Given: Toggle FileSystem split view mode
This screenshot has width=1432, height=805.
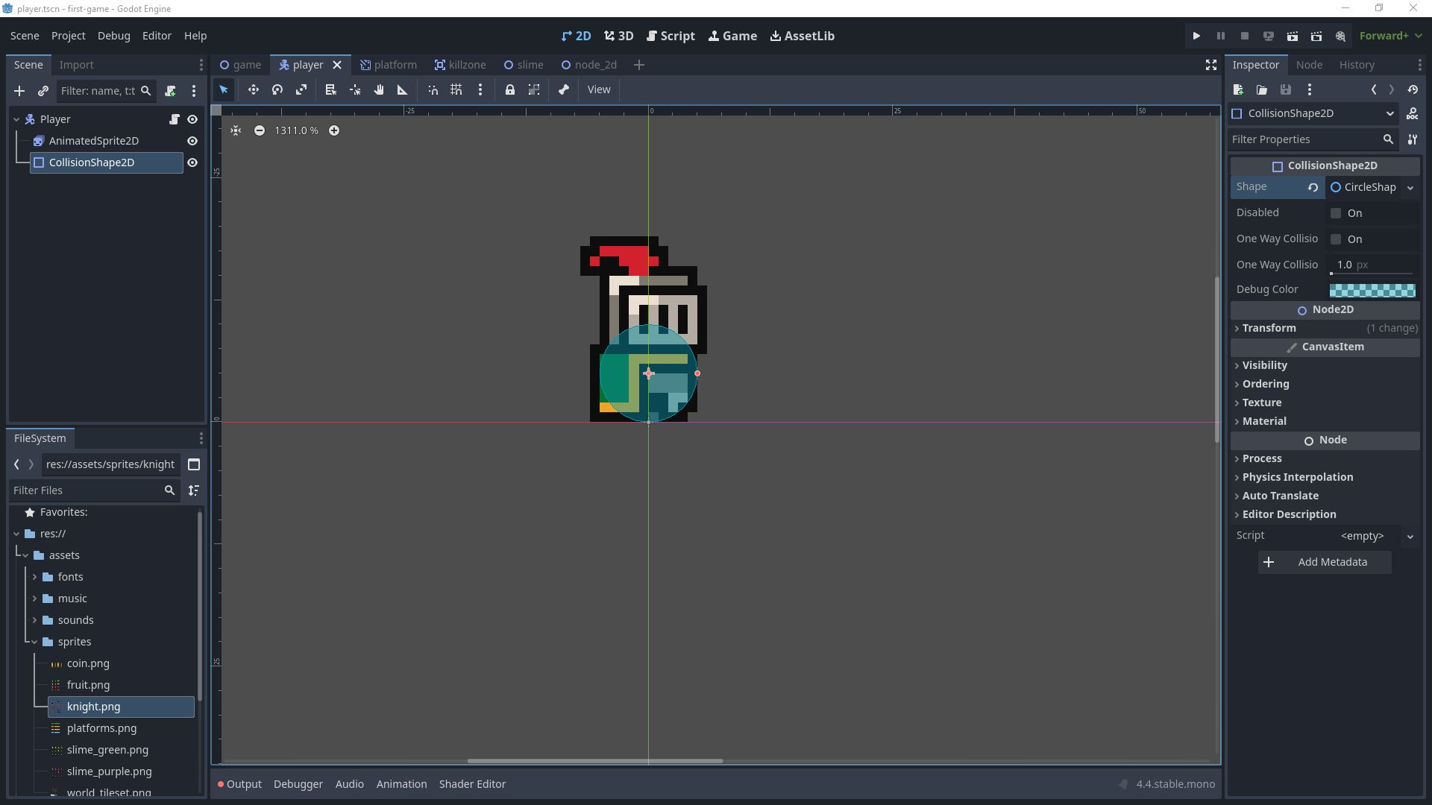Looking at the screenshot, I should pos(194,464).
